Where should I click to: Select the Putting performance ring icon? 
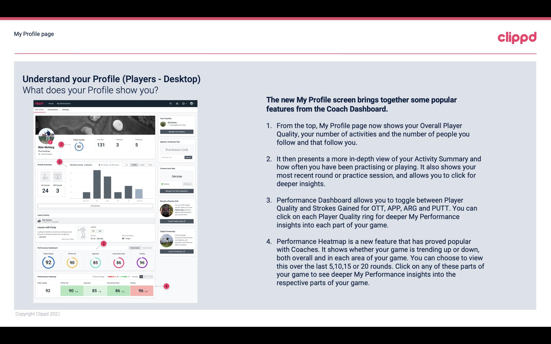pos(141,262)
